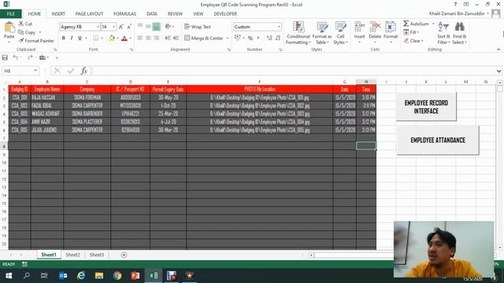Select the Sheet1 worksheet tab

coord(49,255)
